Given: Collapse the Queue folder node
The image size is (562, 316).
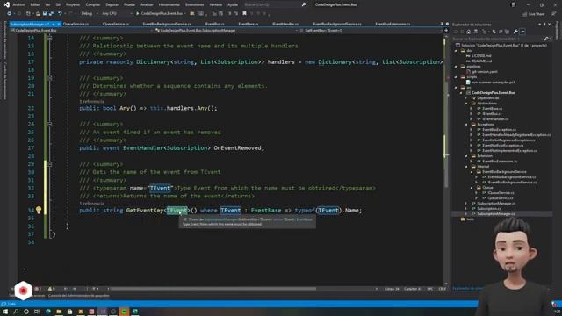Looking at the screenshot, I should pos(472,187).
